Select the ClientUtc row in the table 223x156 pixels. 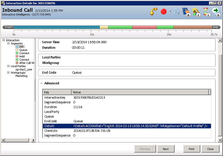[x=125, y=131]
